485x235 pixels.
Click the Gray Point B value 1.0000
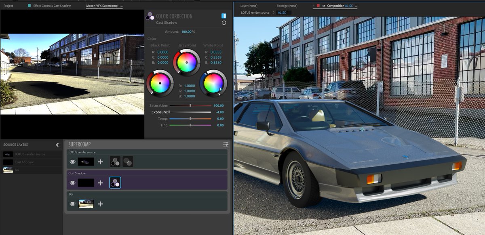pos(190,96)
